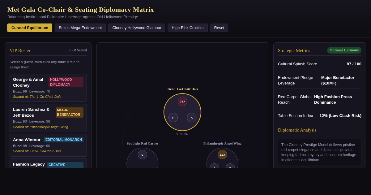Click G seat token on Spotlight Red Carpet
371x195 pixels.
coord(143,155)
